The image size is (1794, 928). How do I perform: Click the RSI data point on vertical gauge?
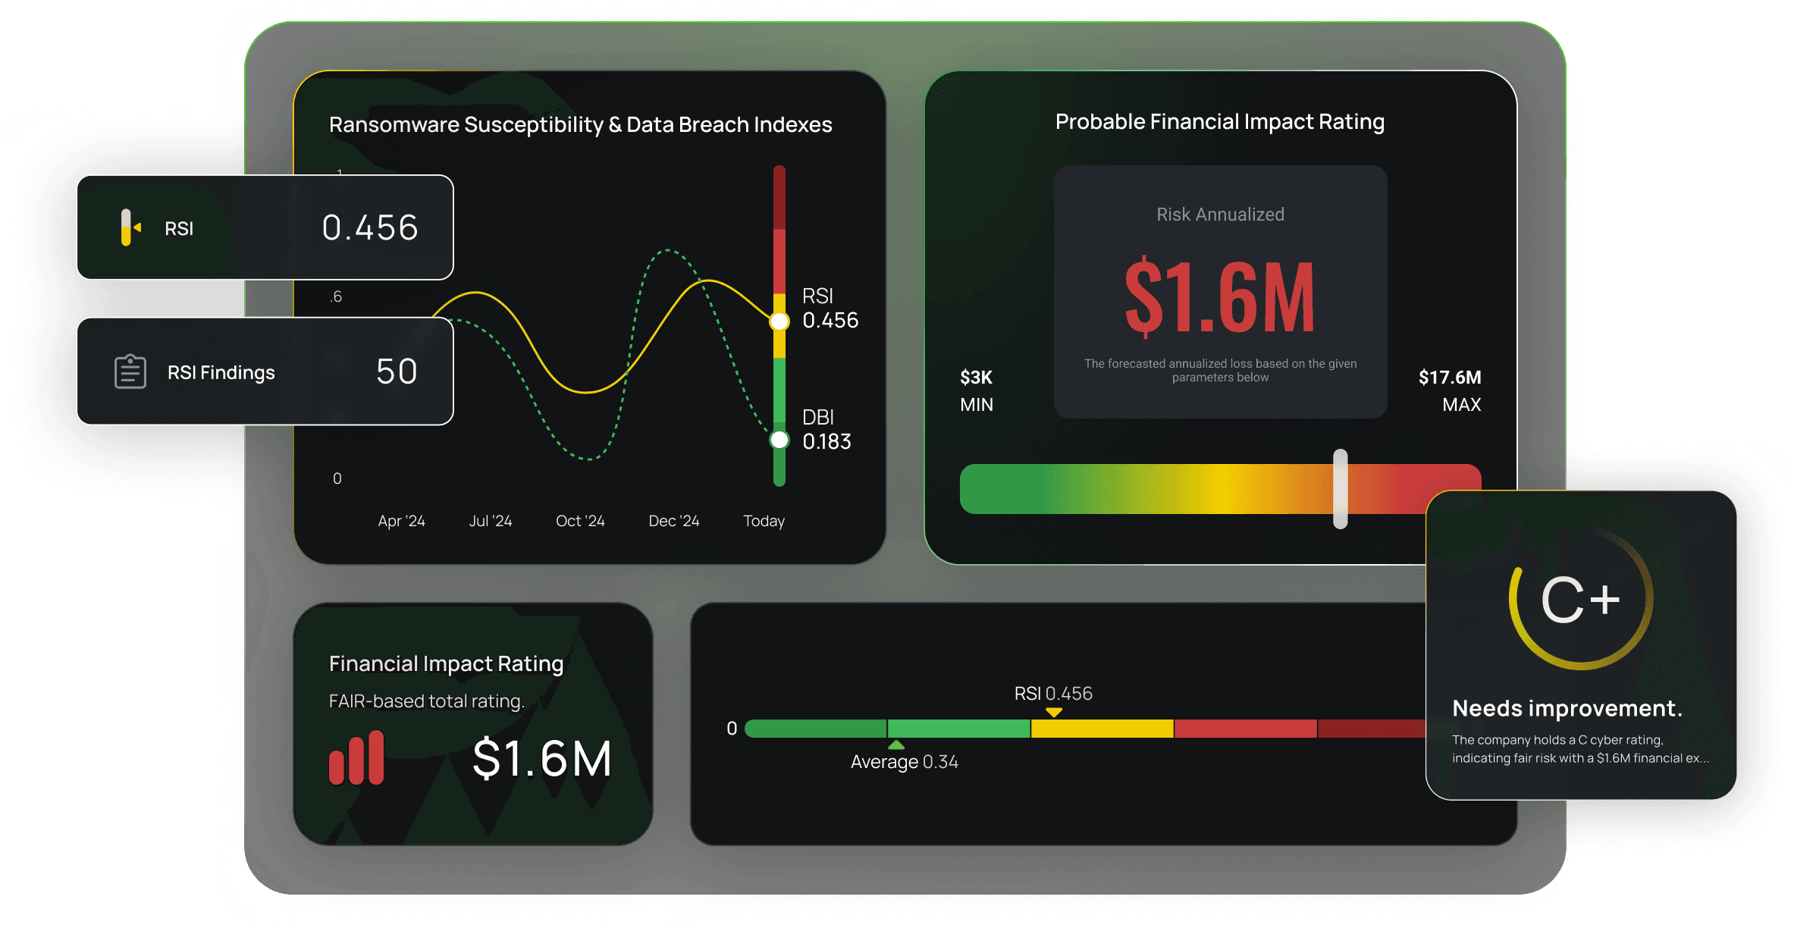pos(779,321)
